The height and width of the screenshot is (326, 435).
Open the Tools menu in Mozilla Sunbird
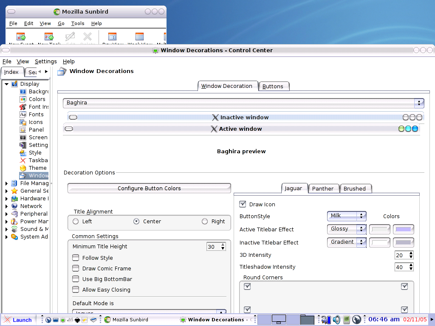(78, 24)
